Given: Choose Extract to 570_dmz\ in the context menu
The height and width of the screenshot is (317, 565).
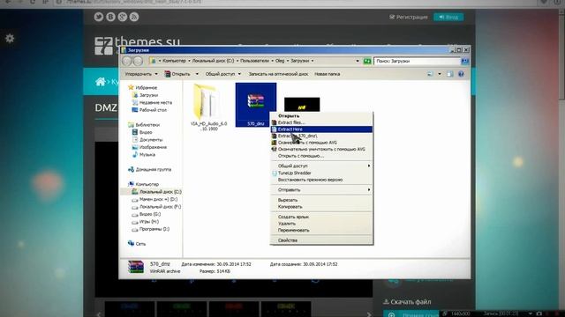Looking at the screenshot, I should click(x=321, y=136).
